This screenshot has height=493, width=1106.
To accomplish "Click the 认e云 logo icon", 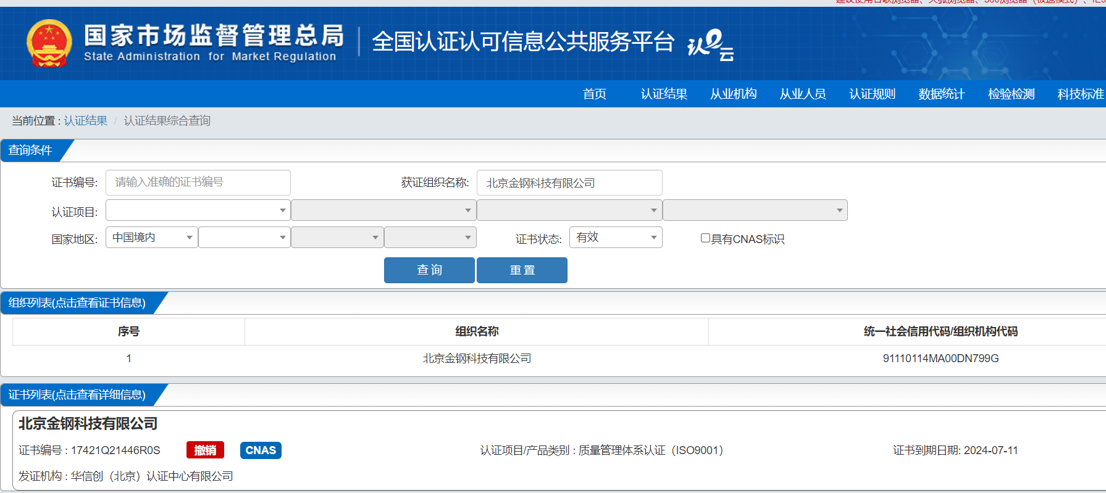I will (x=711, y=45).
